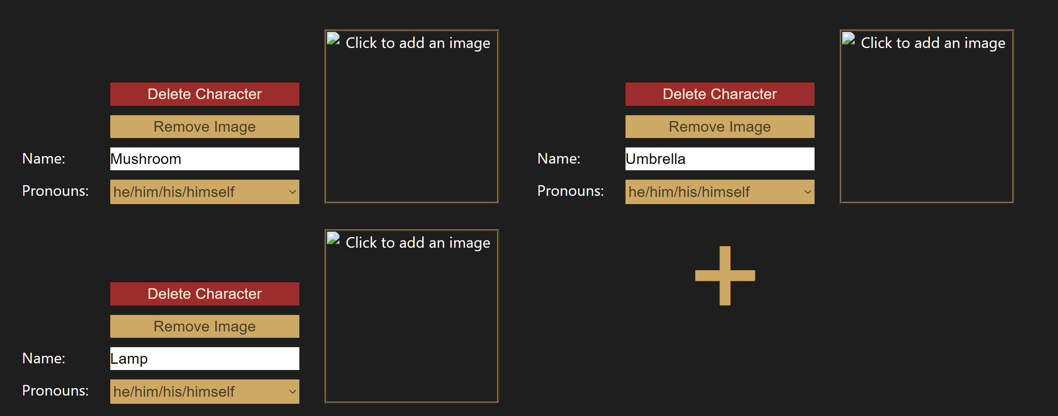Screen dimensions: 1058x416
Task: Expand the pronouns dropdown for Umbrella
Action: pos(719,192)
